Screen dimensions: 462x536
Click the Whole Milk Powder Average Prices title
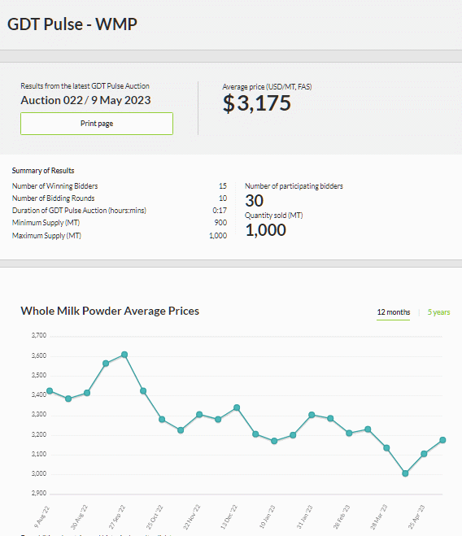click(x=110, y=311)
